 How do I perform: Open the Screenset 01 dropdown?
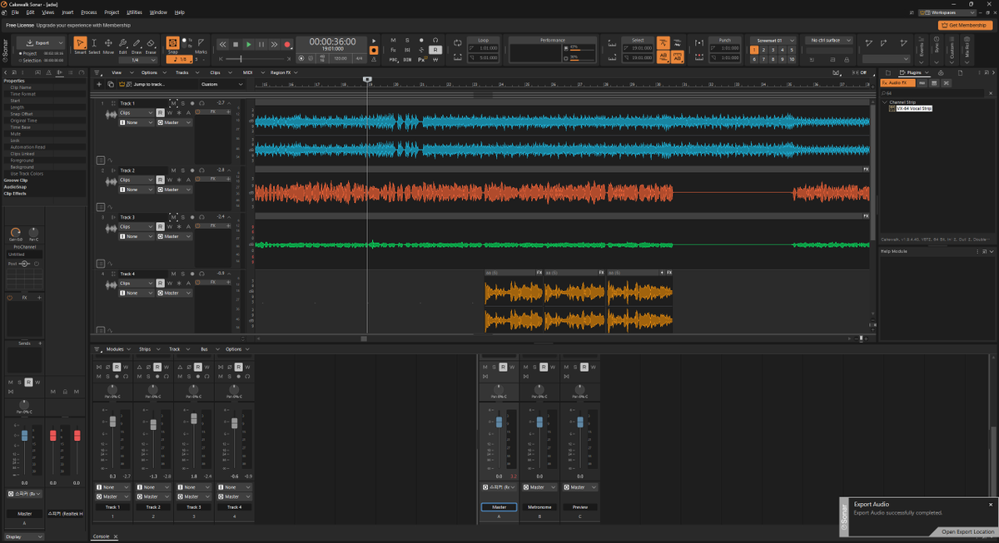click(x=773, y=40)
